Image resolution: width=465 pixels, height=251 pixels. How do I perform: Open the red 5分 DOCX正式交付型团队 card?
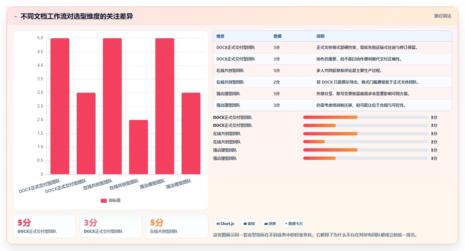coord(44,226)
